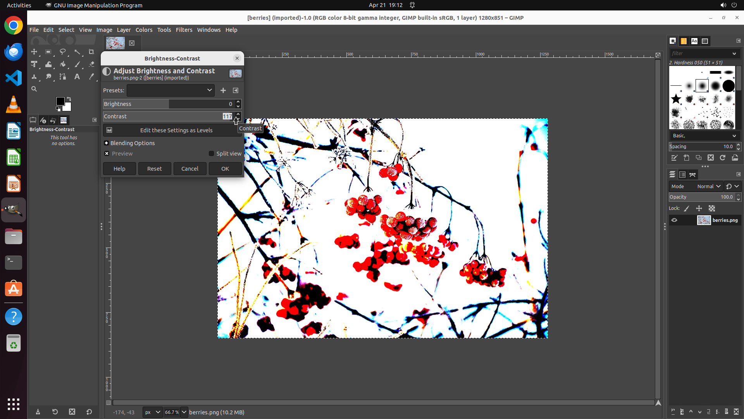Select the Zoom magnifier tool
744x419 pixels.
[34, 89]
